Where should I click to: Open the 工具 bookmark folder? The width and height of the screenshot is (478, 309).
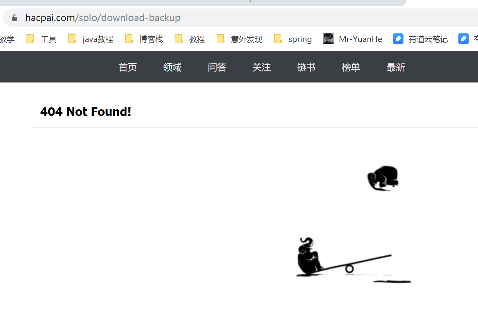pyautogui.click(x=42, y=39)
